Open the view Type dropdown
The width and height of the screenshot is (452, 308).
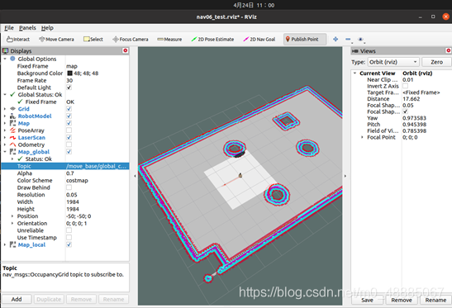click(x=393, y=62)
